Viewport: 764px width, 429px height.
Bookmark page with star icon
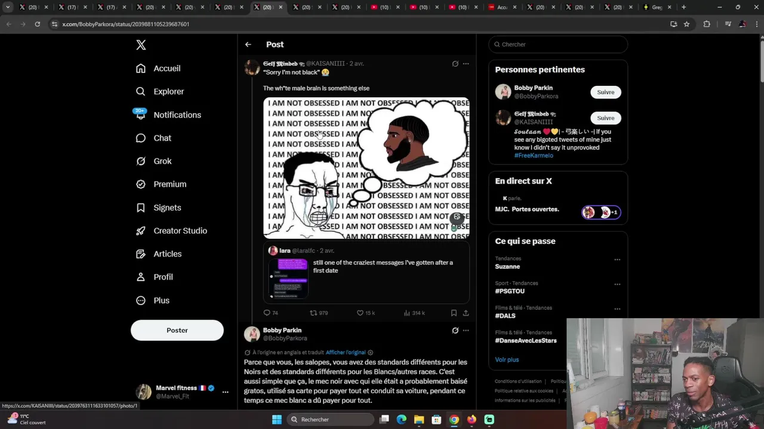pyautogui.click(x=686, y=24)
